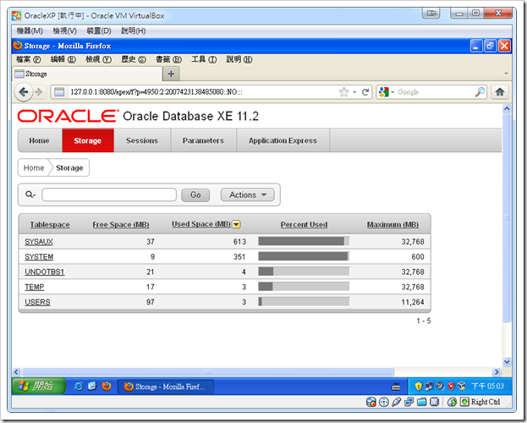Click the search magnifier in Google box
Viewport: 527px width, 423px height.
[x=480, y=92]
